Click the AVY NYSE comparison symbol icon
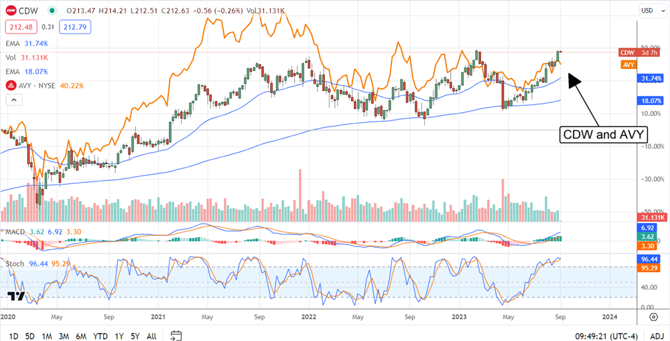Screen dimensions: 670x341 [10, 86]
